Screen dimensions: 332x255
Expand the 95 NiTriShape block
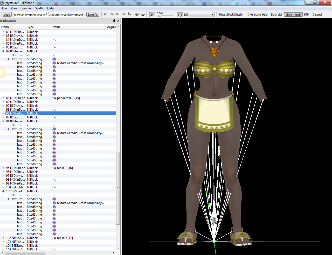click(3, 168)
